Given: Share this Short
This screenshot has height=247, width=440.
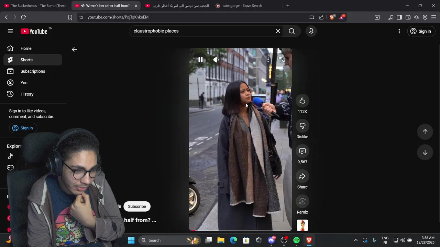Looking at the screenshot, I should click(x=302, y=176).
